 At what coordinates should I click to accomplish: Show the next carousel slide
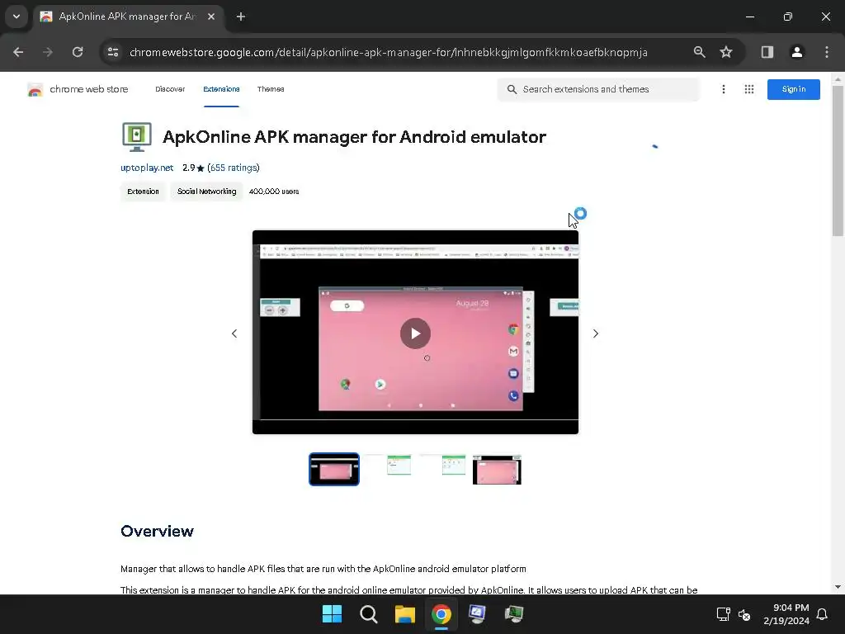(x=596, y=334)
